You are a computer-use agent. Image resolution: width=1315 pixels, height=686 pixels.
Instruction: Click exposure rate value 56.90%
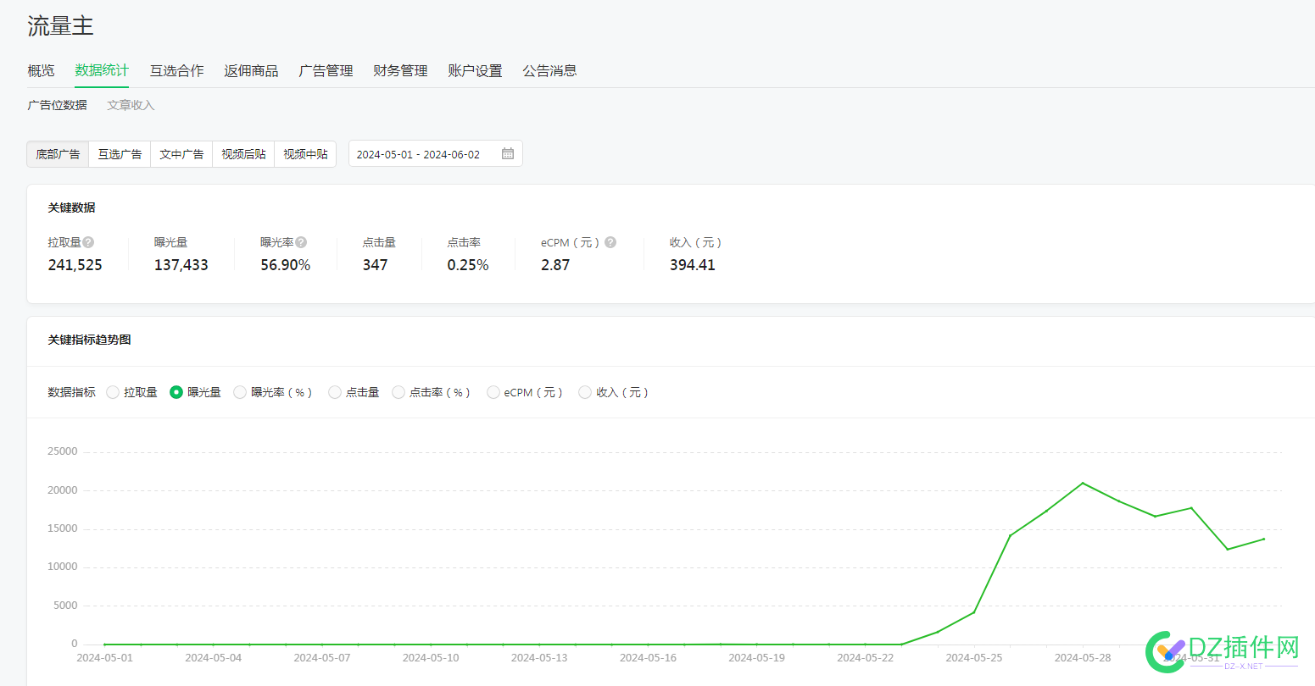285,265
